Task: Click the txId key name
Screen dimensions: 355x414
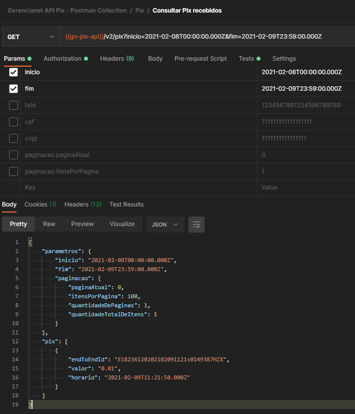Action: (x=30, y=105)
